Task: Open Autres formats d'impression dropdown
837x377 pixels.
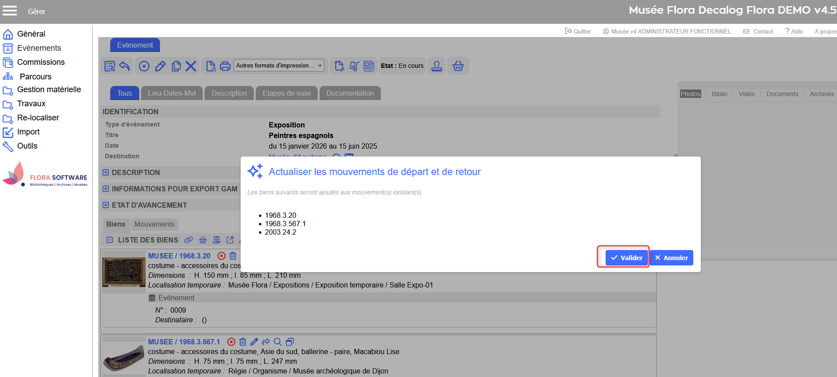Action: tap(279, 66)
